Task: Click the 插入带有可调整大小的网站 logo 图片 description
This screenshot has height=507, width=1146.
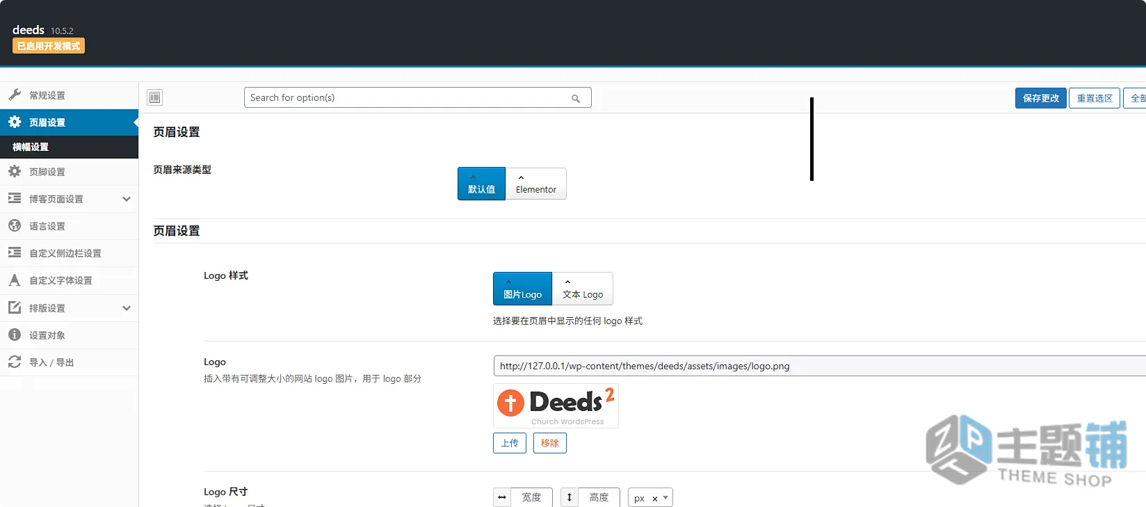Action: coord(312,378)
